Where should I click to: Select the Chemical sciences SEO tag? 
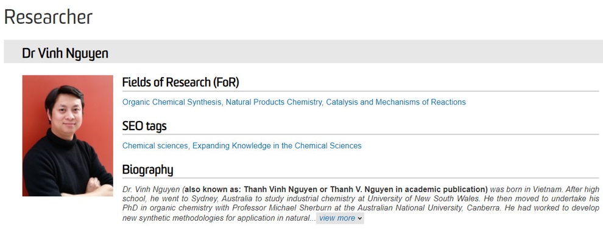(x=155, y=145)
